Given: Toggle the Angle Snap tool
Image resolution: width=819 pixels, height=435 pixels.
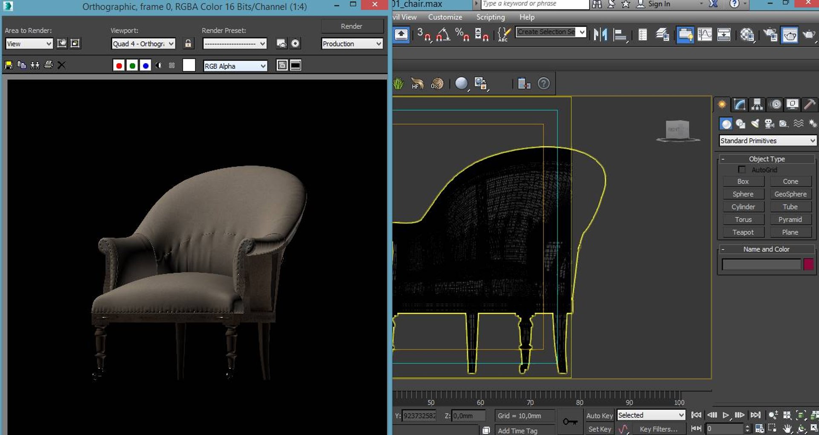Looking at the screenshot, I should tap(443, 34).
